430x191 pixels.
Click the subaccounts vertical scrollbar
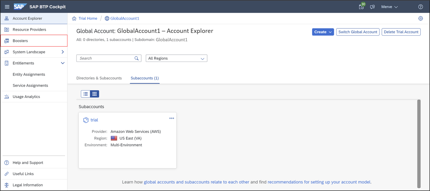click(419, 143)
